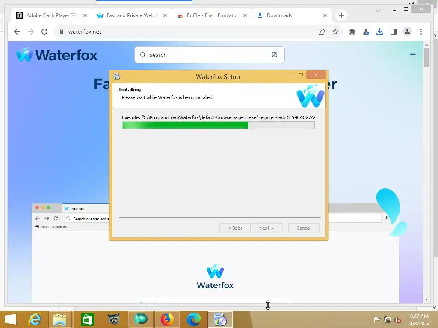Click the installation progress bar
Screen dimensions: 438x328
(219, 125)
